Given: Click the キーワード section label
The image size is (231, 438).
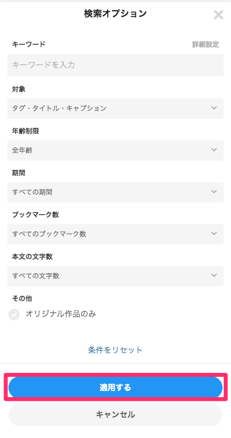Looking at the screenshot, I should tap(28, 44).
